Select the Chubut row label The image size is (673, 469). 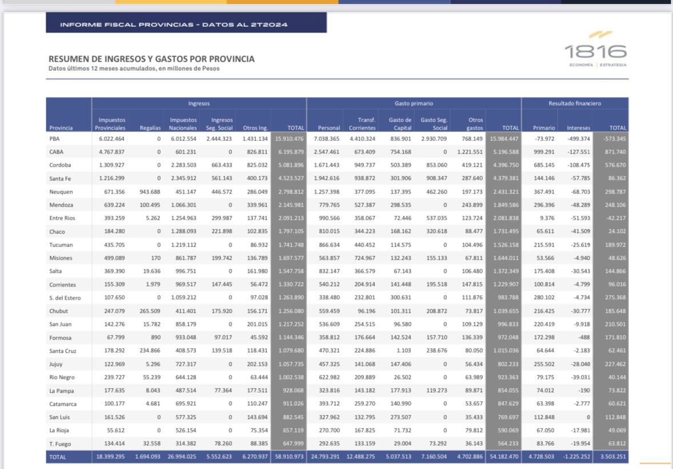[58, 311]
